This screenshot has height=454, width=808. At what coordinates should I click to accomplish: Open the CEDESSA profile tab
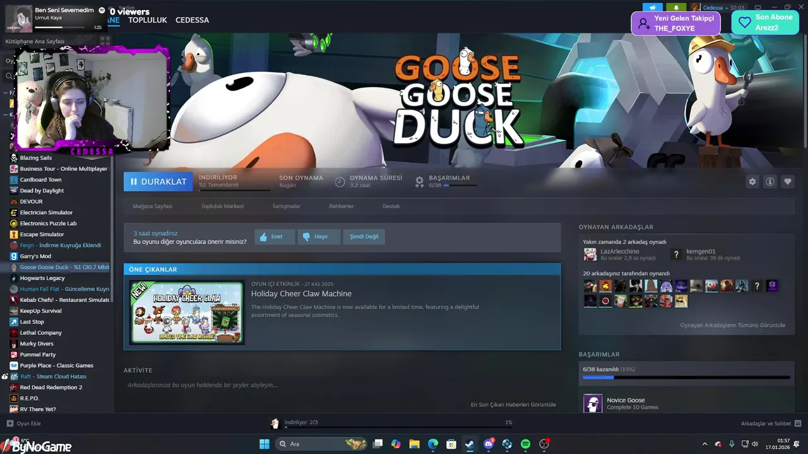click(192, 20)
